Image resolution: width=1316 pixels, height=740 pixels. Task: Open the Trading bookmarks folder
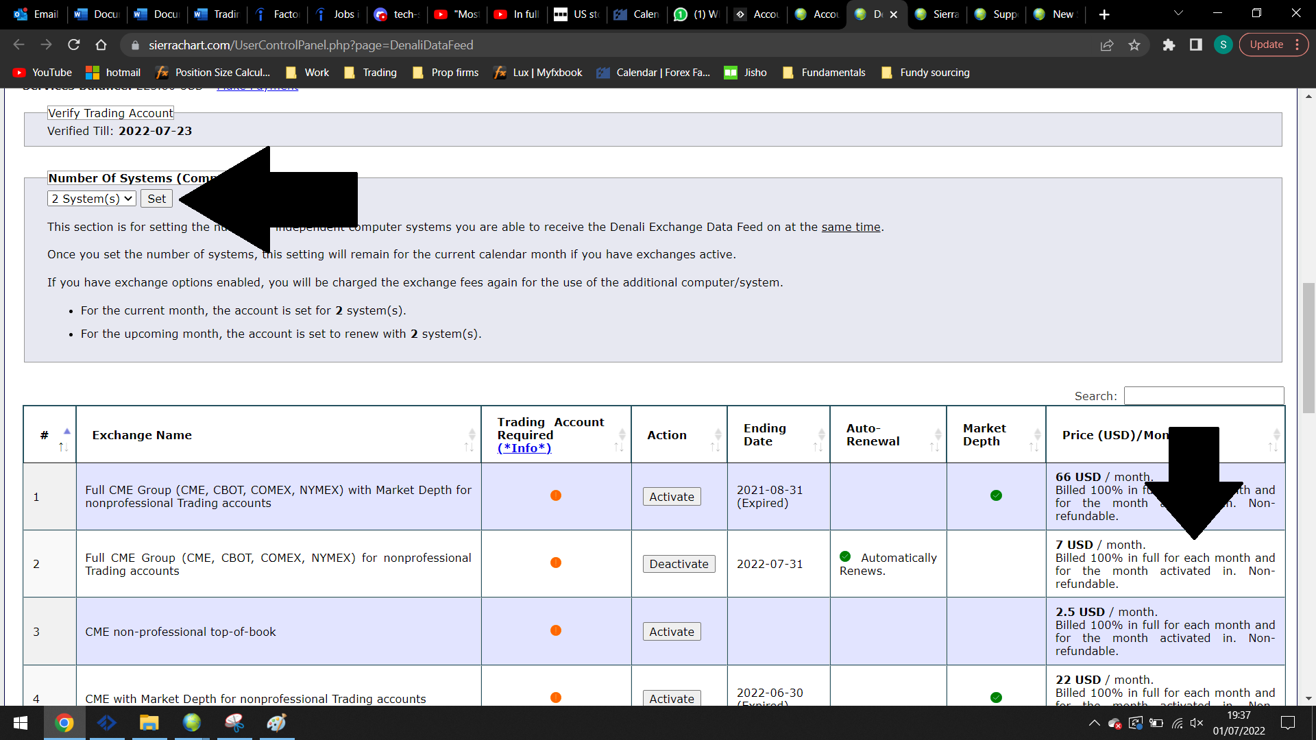pyautogui.click(x=370, y=73)
